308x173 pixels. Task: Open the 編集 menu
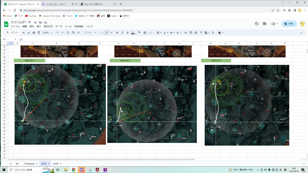25,26
